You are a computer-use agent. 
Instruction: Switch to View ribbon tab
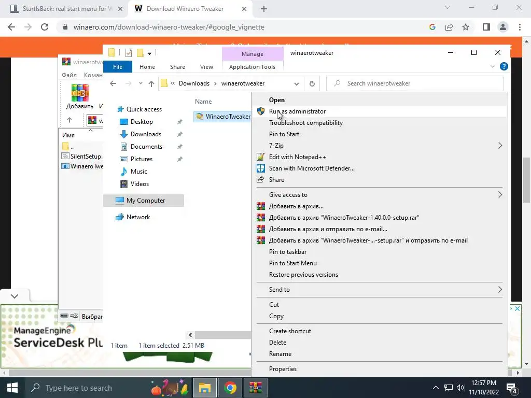(x=206, y=67)
